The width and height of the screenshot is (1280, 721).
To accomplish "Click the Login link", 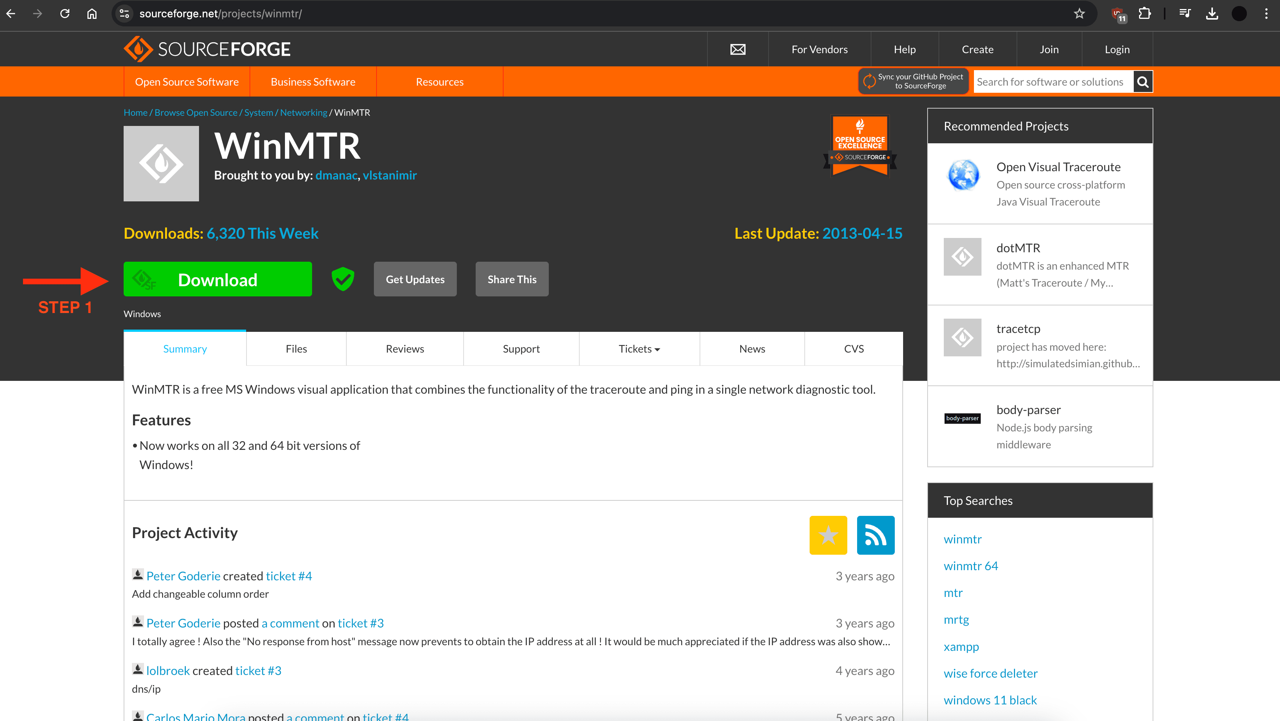I will [1117, 49].
